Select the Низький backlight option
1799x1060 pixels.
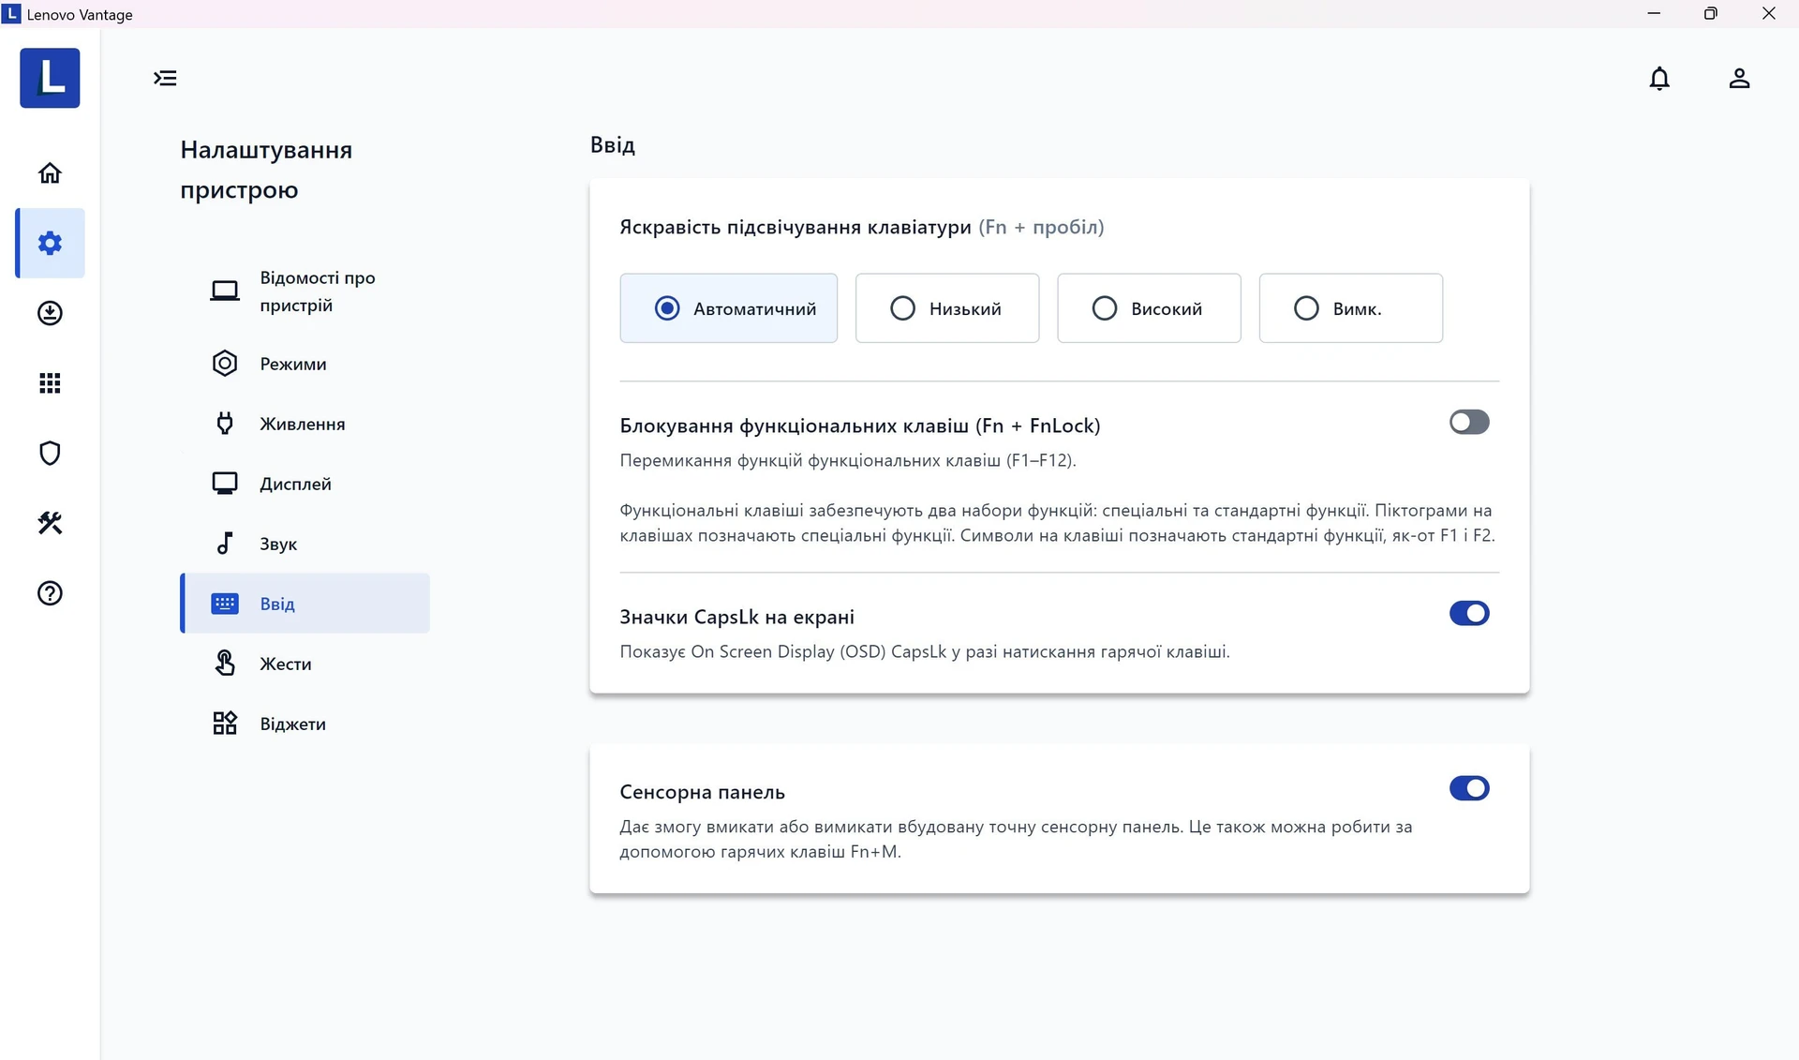point(947,308)
